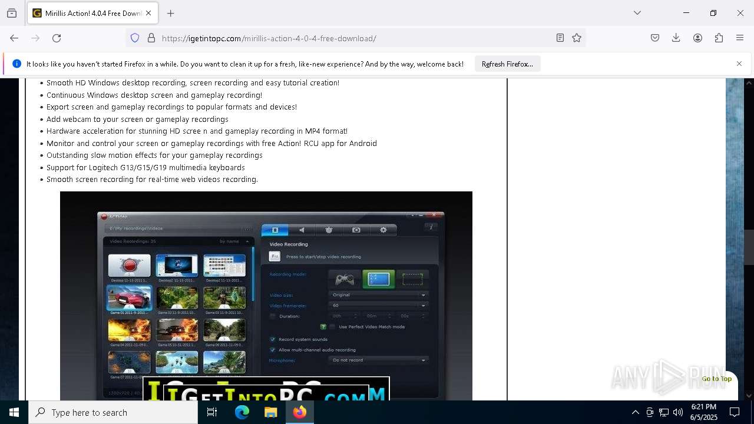Open the volume control tray icon
The image size is (754, 424).
(678, 412)
